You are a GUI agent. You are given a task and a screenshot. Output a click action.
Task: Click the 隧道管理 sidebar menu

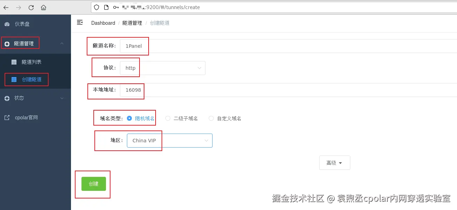35,44
